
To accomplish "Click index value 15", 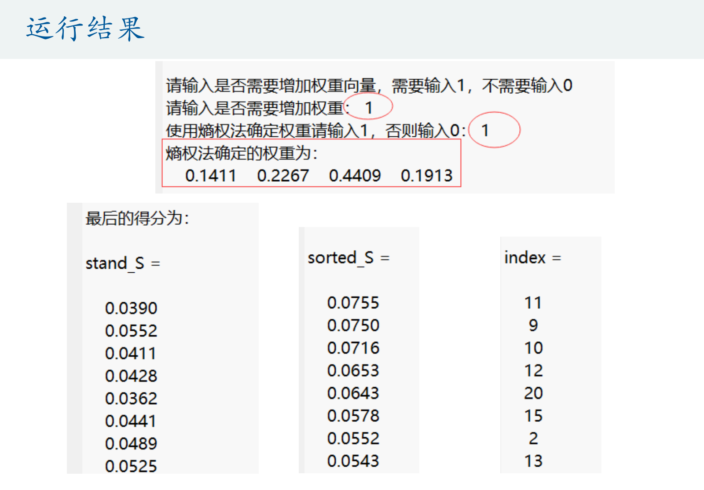I will pos(534,416).
